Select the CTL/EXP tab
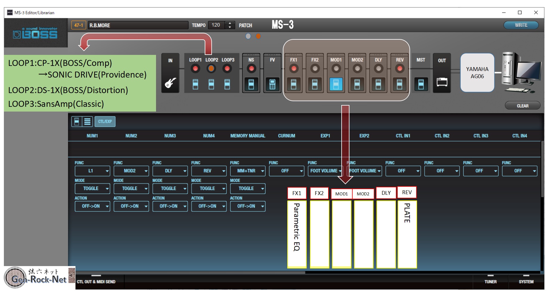Screen dimensions: 554x295 point(105,121)
